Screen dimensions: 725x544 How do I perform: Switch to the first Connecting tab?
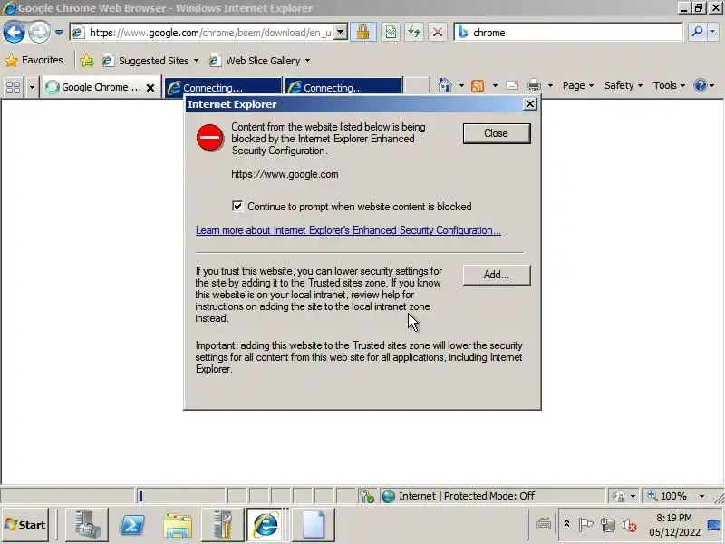click(223, 87)
